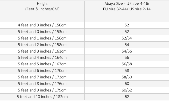Click the 5 feet and 8 inches cell
This screenshot has height=101, width=170.
tap(42, 84)
